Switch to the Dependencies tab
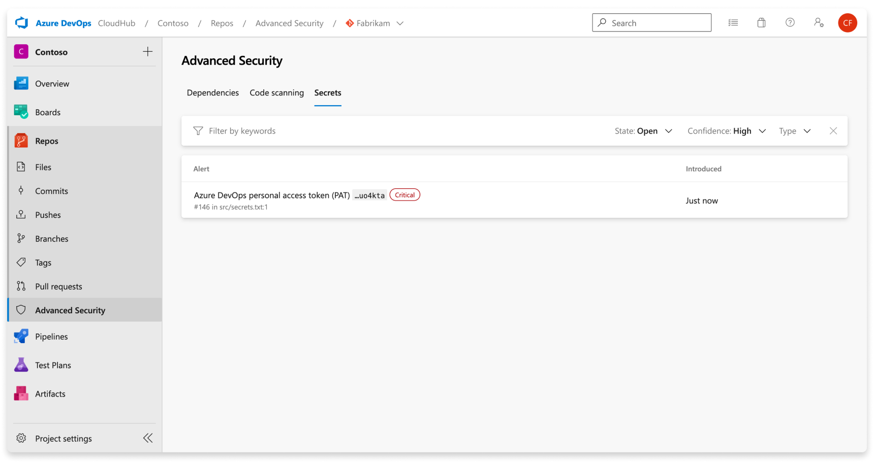The image size is (874, 463). pos(212,92)
